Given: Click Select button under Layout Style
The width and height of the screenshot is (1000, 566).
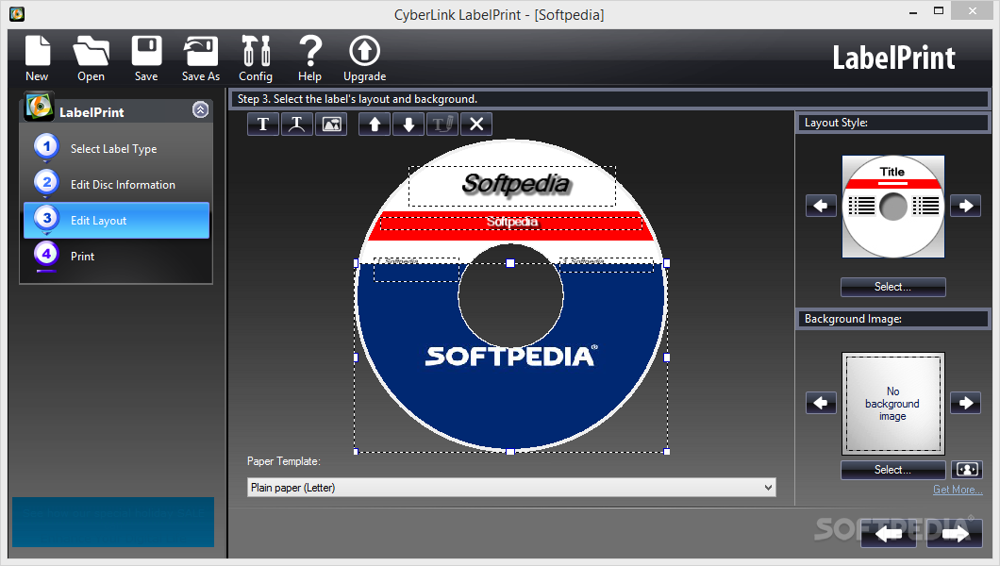Looking at the screenshot, I should tap(892, 287).
